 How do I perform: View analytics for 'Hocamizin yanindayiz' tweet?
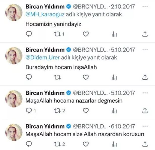coord(114,34)
